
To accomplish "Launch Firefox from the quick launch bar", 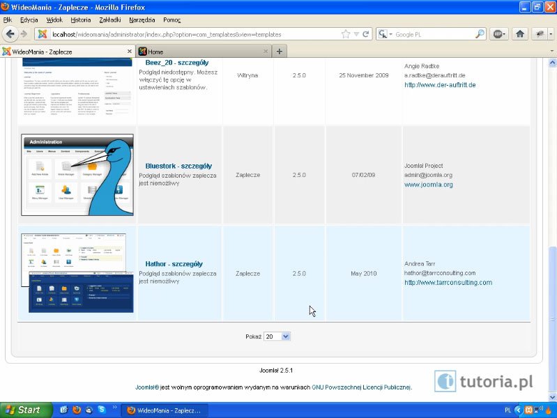I will (76, 410).
